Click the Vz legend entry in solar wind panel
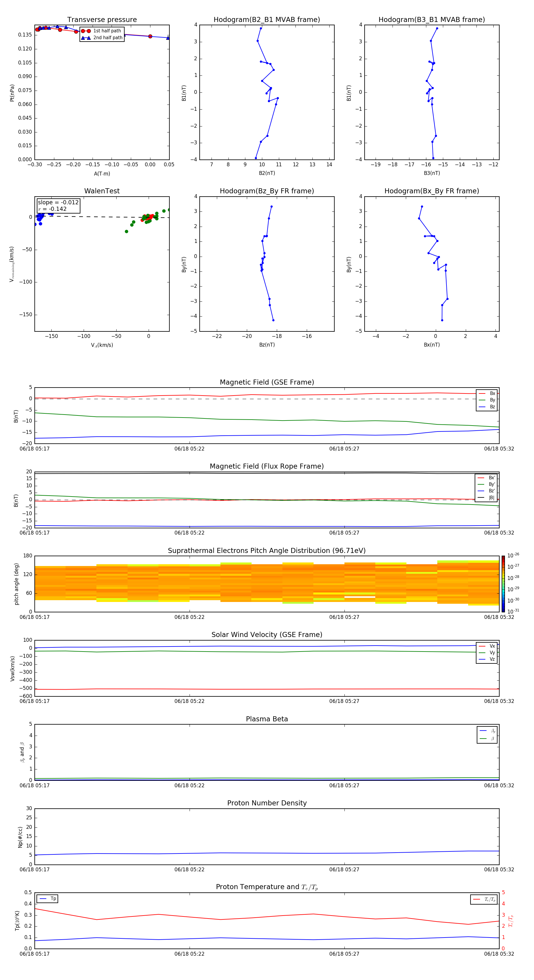Viewport: 534px width, 980px height. [x=487, y=659]
